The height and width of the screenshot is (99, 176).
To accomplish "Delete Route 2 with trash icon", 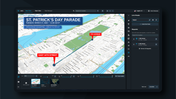I will pyautogui.click(x=156, y=20).
